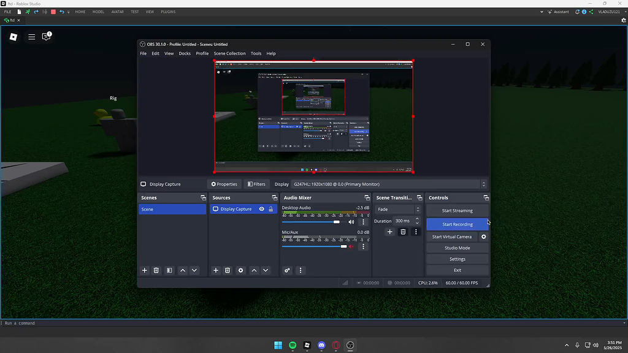Viewport: 628px width, 353px height.
Task: Open the chat bubble icon with badge
Action: (47, 36)
